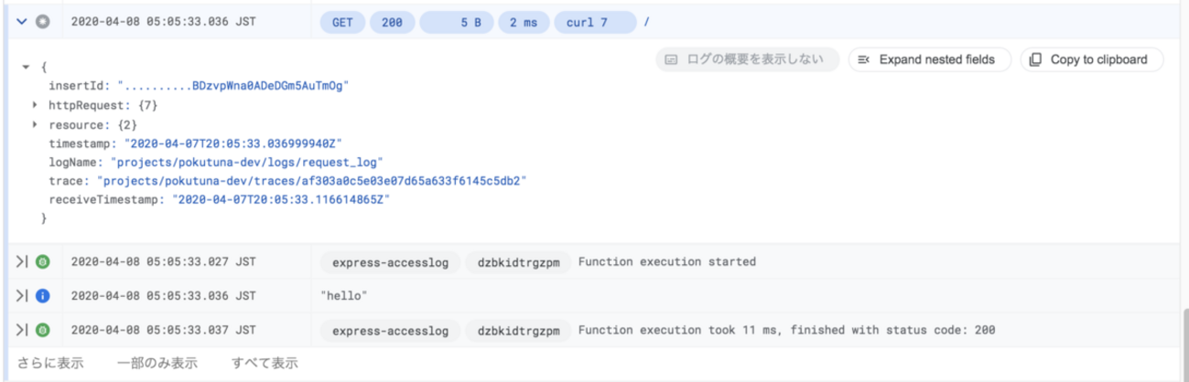Image resolution: width=1189 pixels, height=382 pixels.
Task: Copy log entry to clipboard
Action: (1090, 60)
